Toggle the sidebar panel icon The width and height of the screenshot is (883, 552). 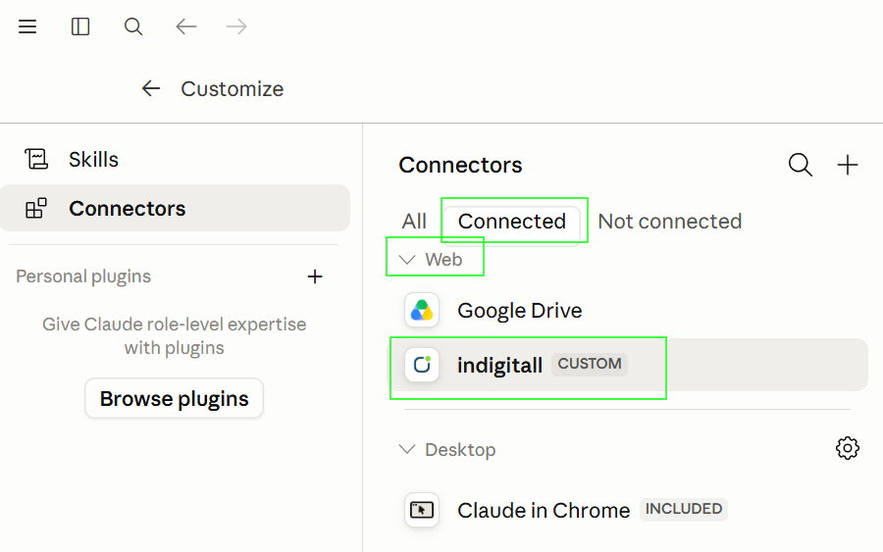pyautogui.click(x=80, y=26)
